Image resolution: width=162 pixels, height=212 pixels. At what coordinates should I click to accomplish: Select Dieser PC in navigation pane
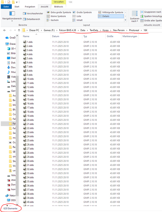pyautogui.click(x=10, y=44)
